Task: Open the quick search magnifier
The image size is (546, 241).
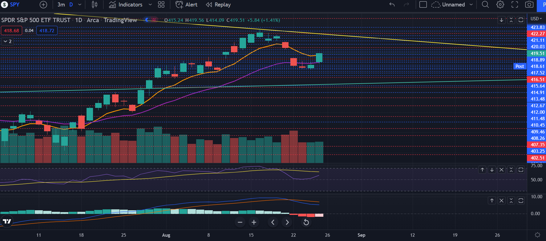Action: pyautogui.click(x=485, y=5)
